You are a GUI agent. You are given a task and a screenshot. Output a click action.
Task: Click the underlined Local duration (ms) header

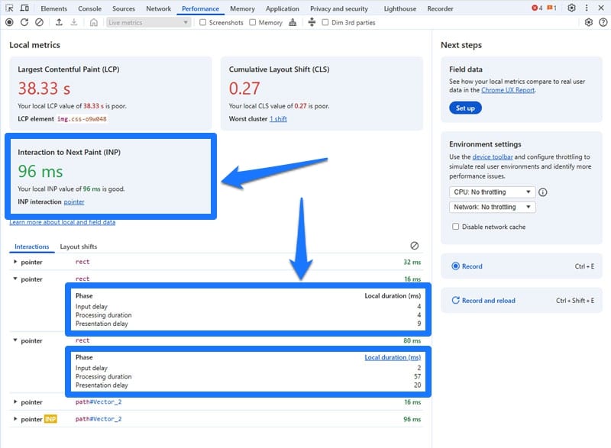[393, 357]
